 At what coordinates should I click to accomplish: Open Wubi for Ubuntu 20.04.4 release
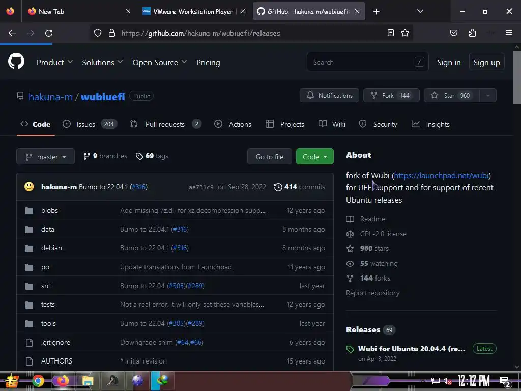pos(411,349)
